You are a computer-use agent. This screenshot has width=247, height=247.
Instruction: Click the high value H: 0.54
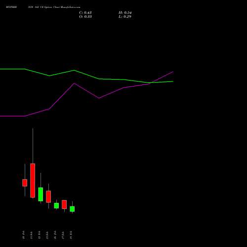(x=125, y=13)
